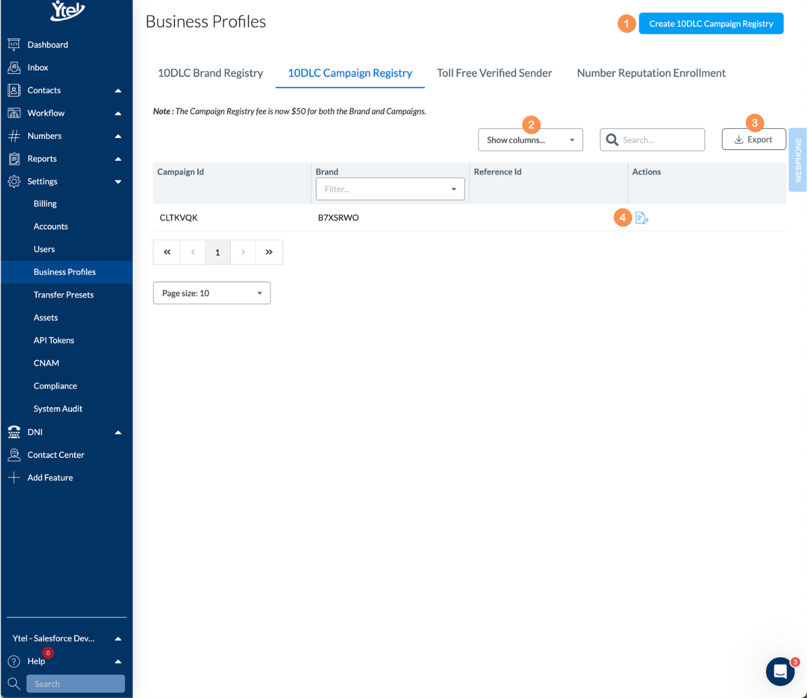Open the Show columns dropdown
Image resolution: width=808 pixels, height=698 pixels.
(530, 140)
